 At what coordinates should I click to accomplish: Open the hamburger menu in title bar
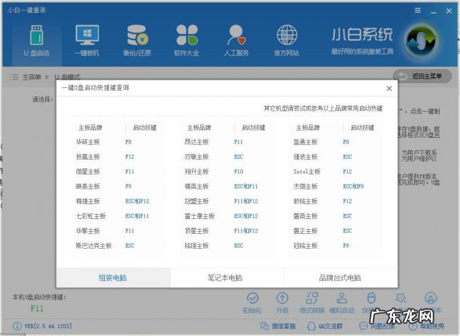coord(417,11)
